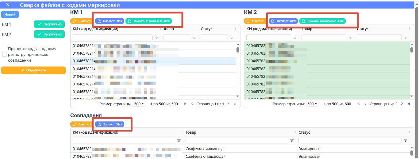Enable Привести коды к одному регистру checkbox

[x=5, y=54]
